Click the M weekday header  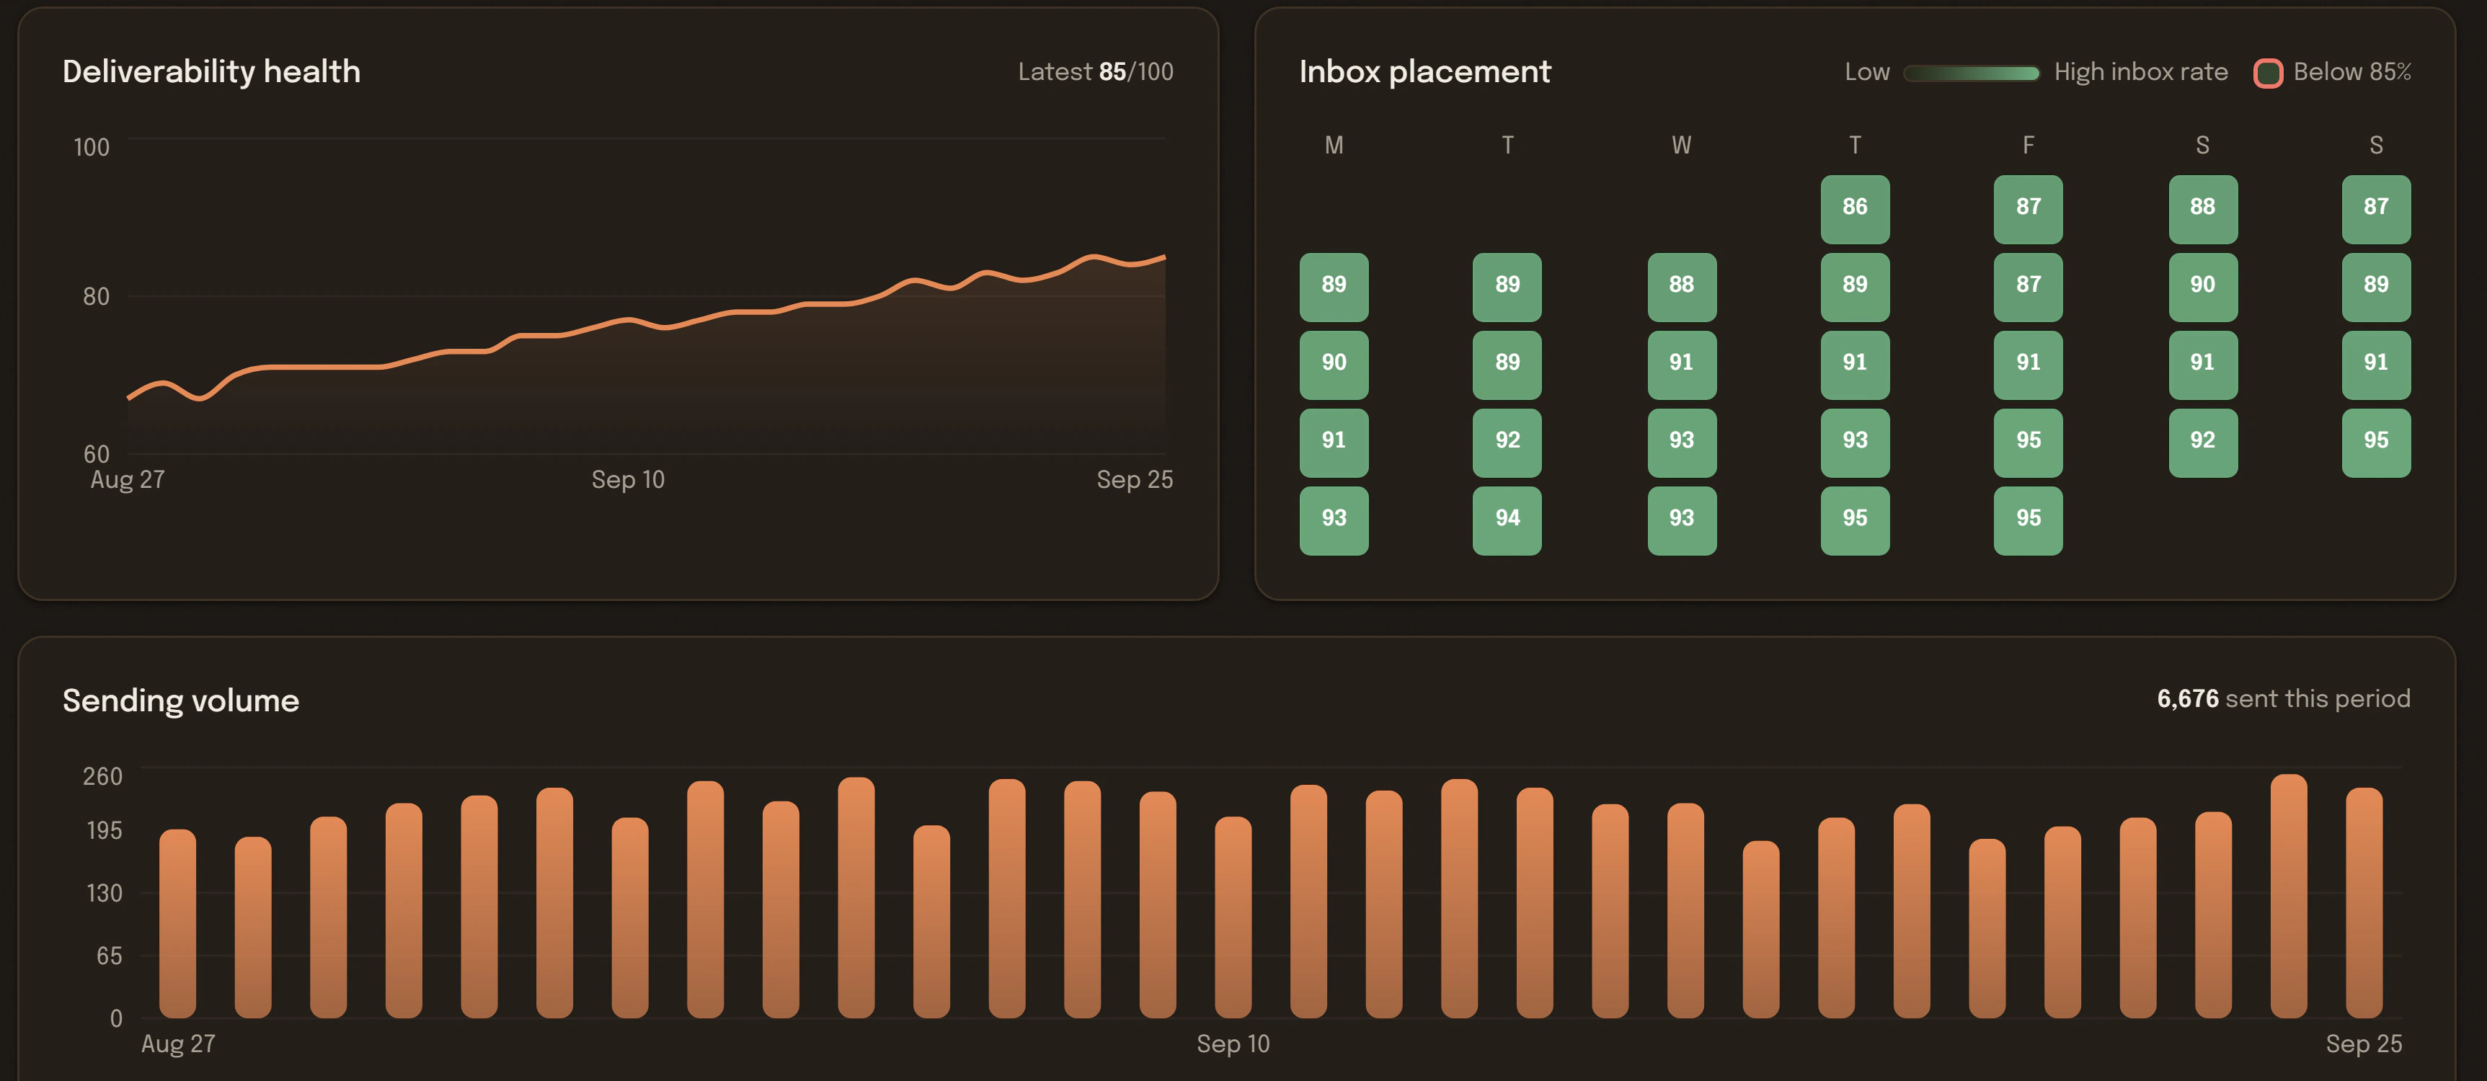[1334, 145]
